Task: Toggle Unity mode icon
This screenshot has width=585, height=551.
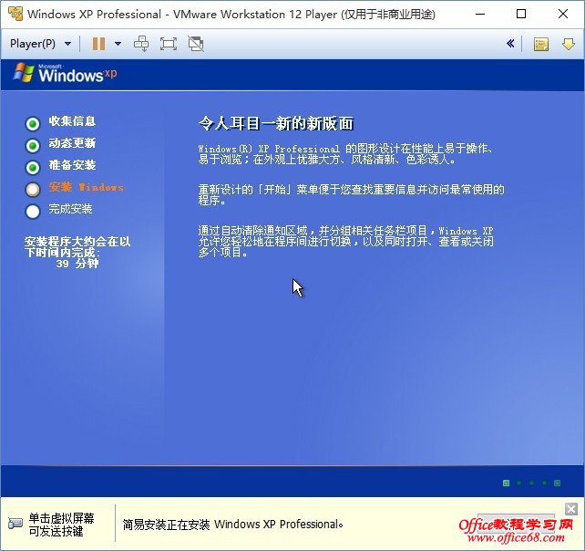Action: tap(196, 44)
